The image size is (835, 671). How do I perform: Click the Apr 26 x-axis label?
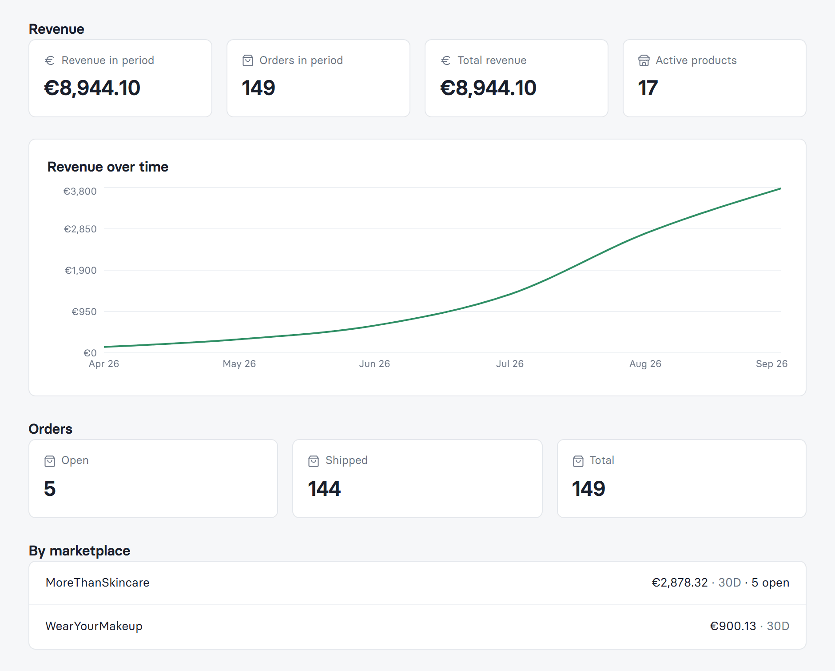point(104,364)
